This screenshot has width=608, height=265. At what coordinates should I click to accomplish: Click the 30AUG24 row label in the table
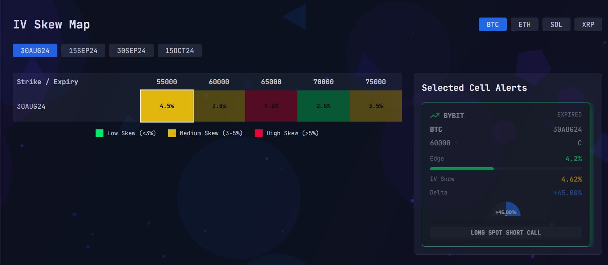pyautogui.click(x=31, y=106)
